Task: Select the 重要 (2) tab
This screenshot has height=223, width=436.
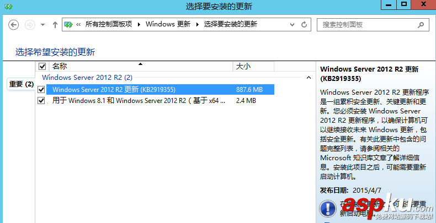Action: coord(21,84)
